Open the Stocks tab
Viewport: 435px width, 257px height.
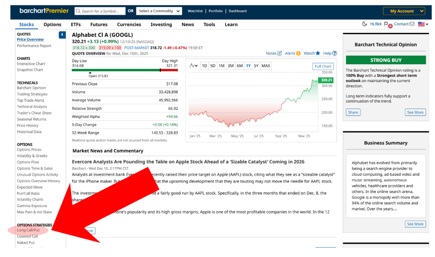click(x=26, y=24)
